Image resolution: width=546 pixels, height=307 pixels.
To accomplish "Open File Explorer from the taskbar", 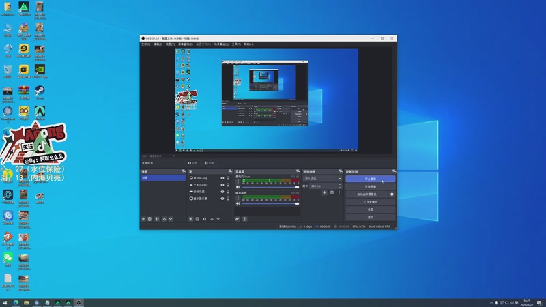I will [26, 303].
